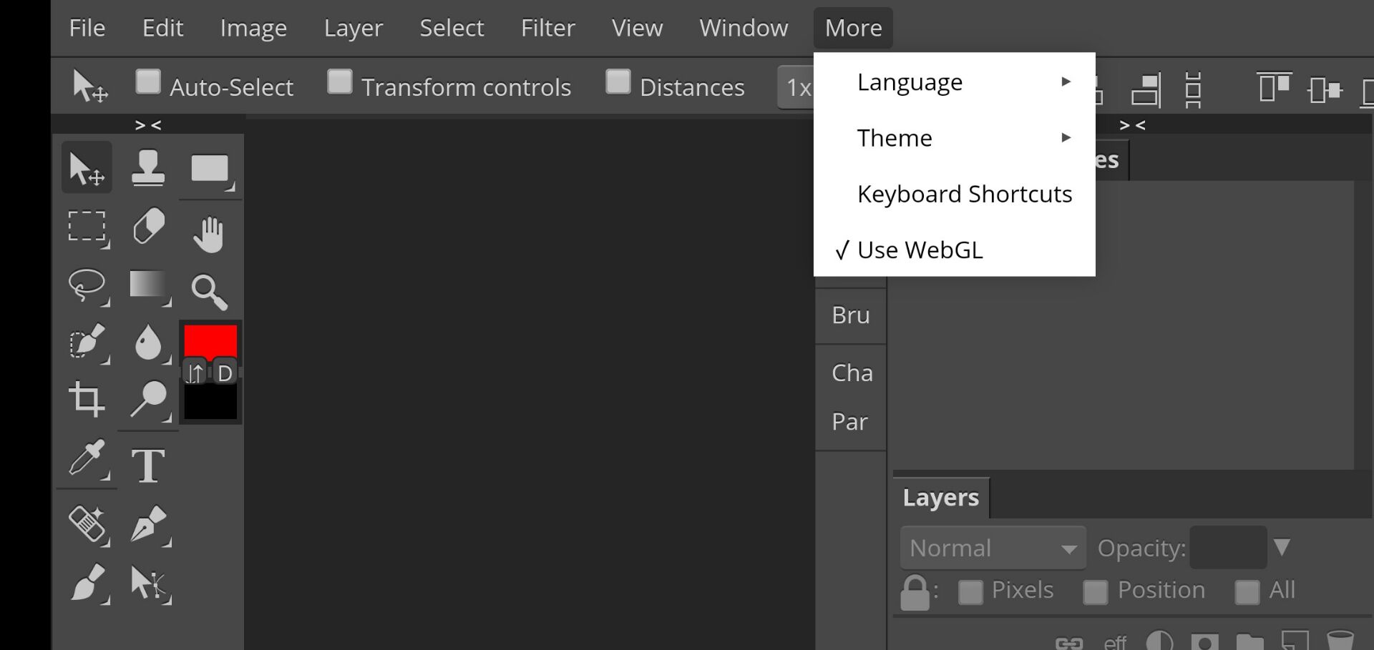
Task: Open the Normal blend mode dropdown
Action: [993, 548]
